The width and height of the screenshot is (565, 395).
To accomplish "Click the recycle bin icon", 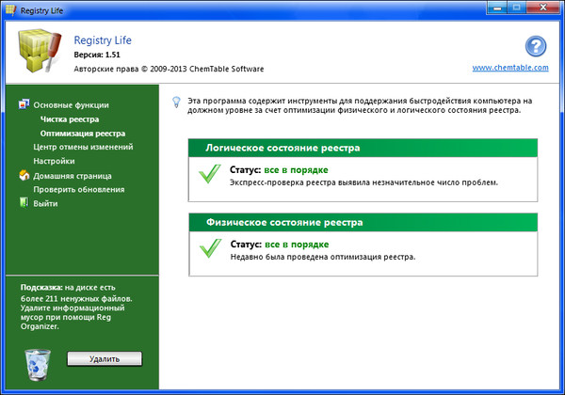I will tap(36, 360).
